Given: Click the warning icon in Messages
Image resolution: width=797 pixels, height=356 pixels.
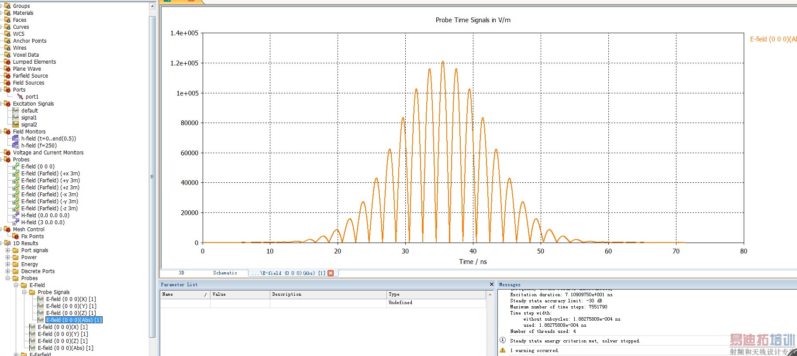Looking at the screenshot, I should click(503, 350).
